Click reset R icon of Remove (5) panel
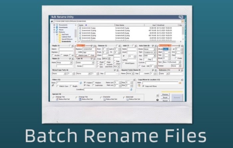 click(x=119, y=46)
